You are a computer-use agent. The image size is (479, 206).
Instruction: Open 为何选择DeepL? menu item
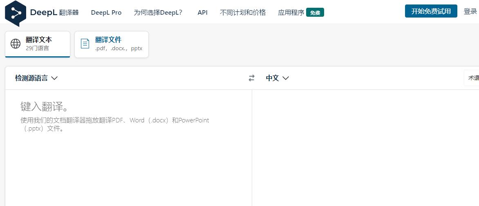[158, 13]
